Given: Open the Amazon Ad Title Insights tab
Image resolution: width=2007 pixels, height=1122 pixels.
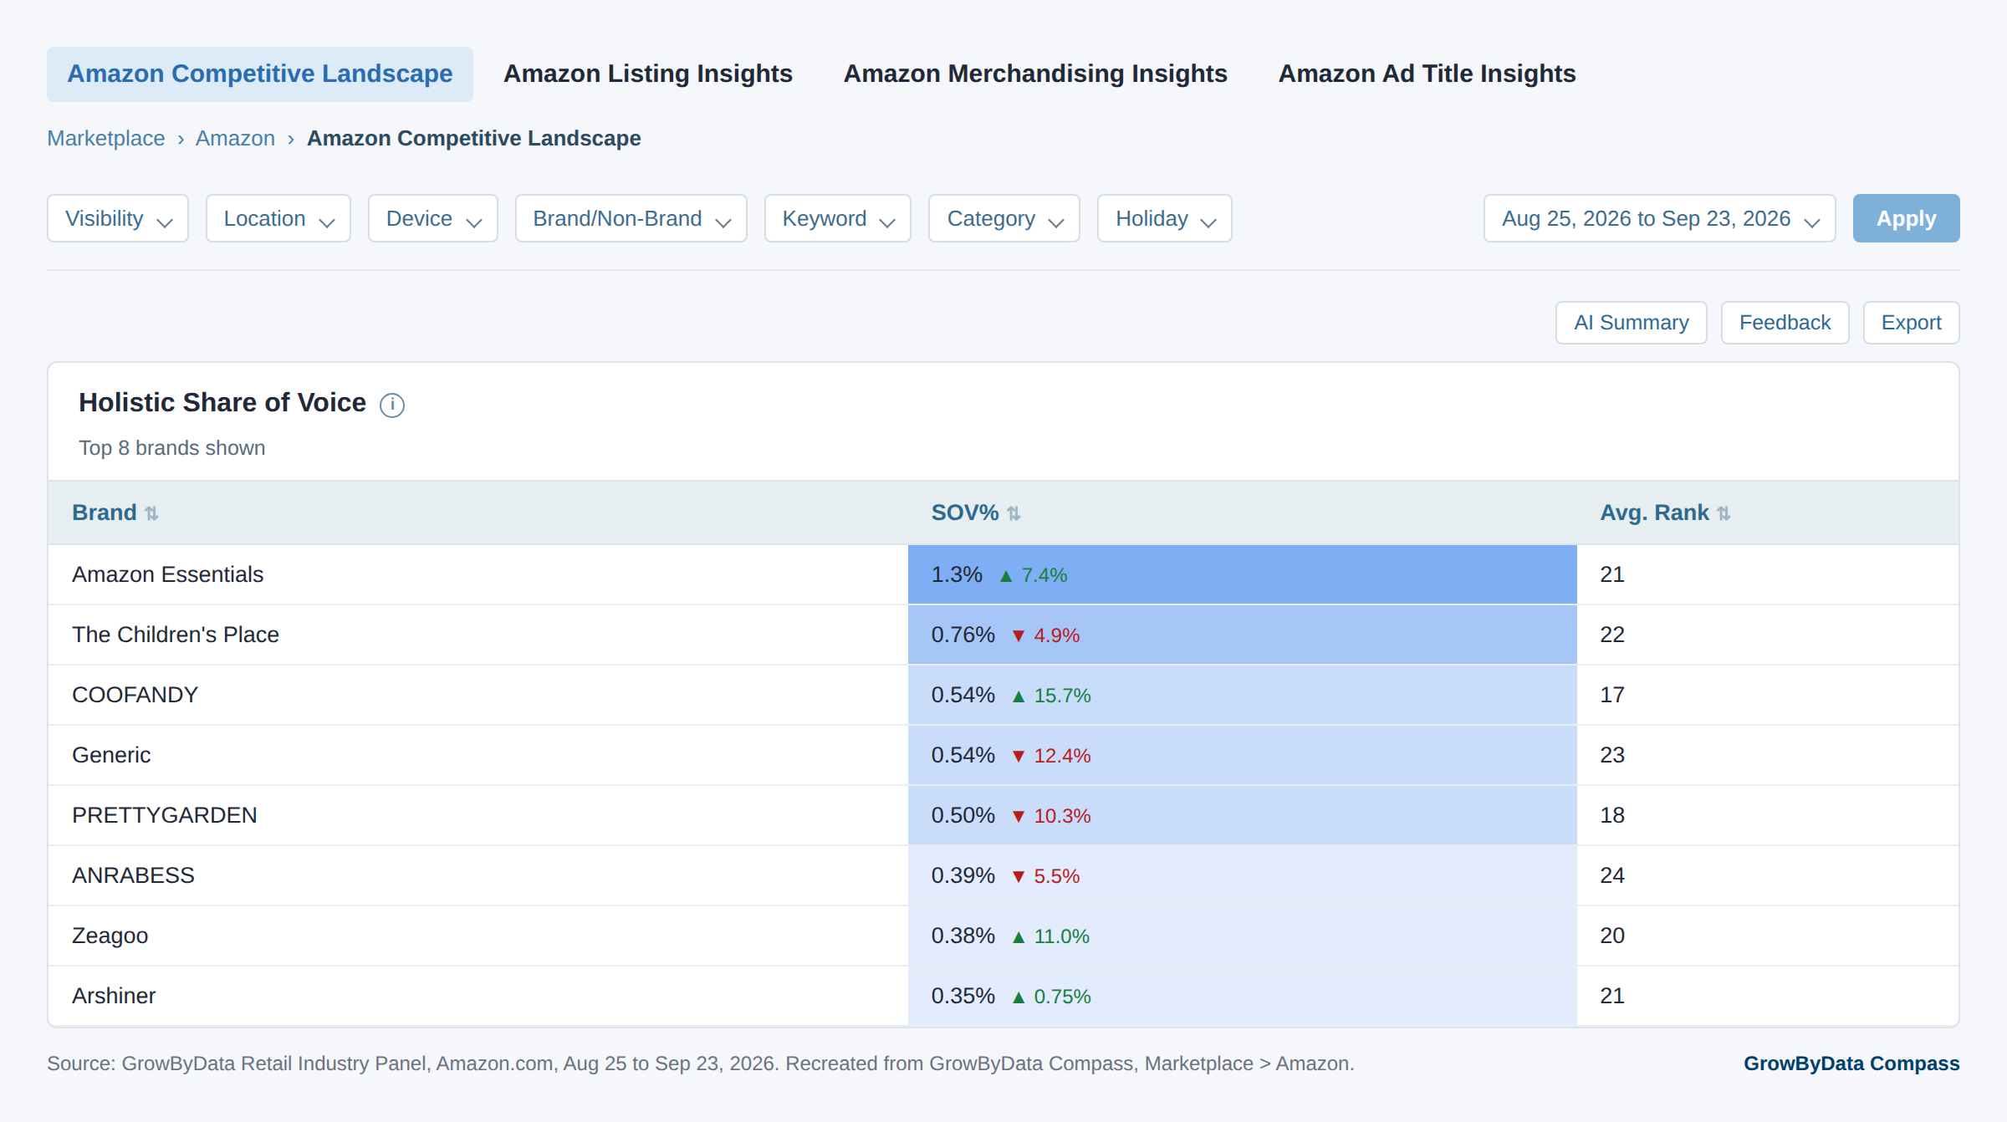Looking at the screenshot, I should click(x=1427, y=74).
